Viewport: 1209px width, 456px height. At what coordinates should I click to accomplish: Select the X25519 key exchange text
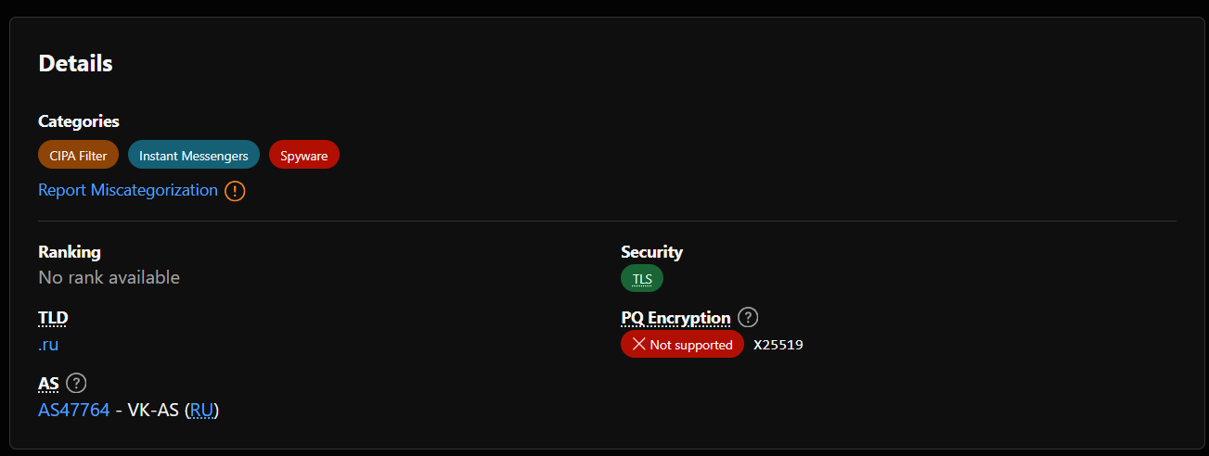pyautogui.click(x=778, y=345)
